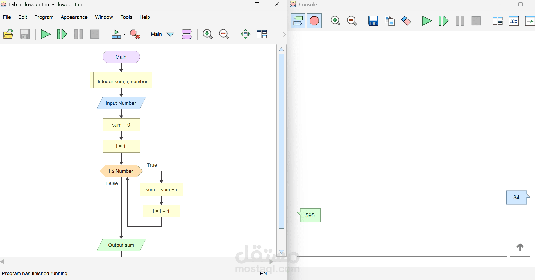This screenshot has height=280, width=535.
Task: Expand the run options dropdown arrow
Action: [x=124, y=34]
